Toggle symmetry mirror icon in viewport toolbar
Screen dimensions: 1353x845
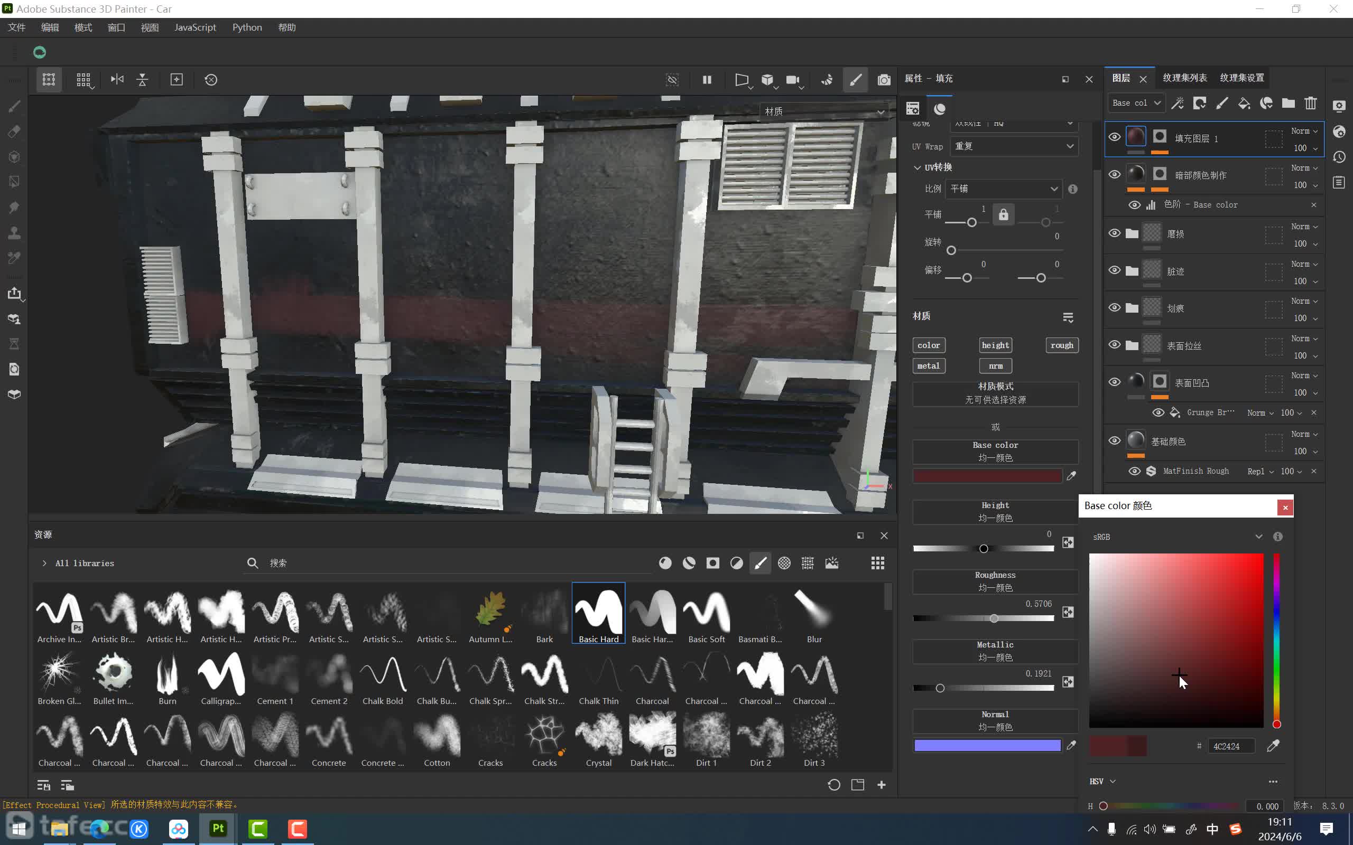tap(117, 79)
